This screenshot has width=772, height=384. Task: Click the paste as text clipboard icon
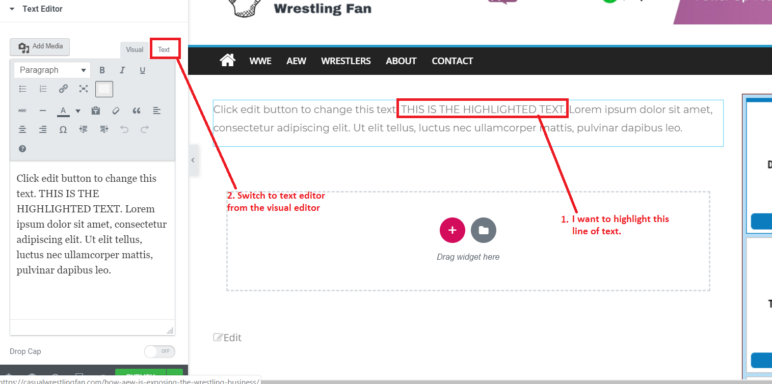click(95, 111)
